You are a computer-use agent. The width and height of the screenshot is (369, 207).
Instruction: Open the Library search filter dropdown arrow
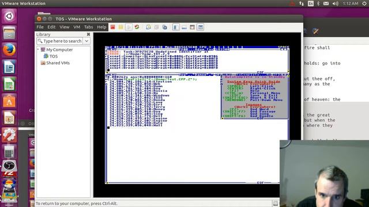click(86, 41)
